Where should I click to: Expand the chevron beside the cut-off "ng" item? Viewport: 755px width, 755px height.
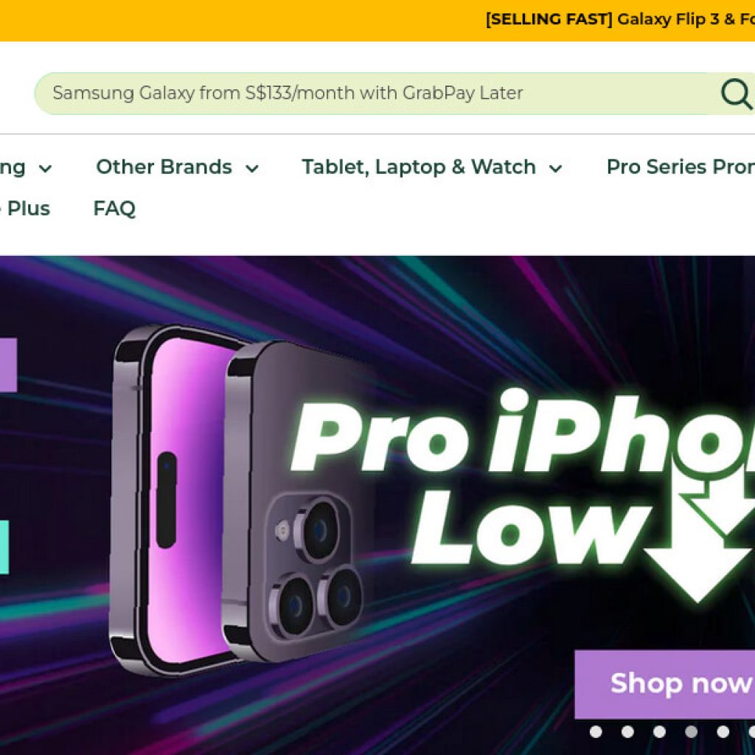click(x=45, y=169)
